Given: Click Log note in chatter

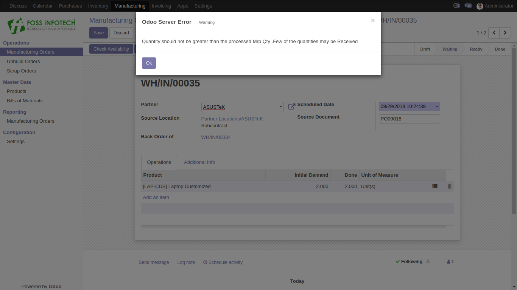Looking at the screenshot, I should tap(186, 262).
